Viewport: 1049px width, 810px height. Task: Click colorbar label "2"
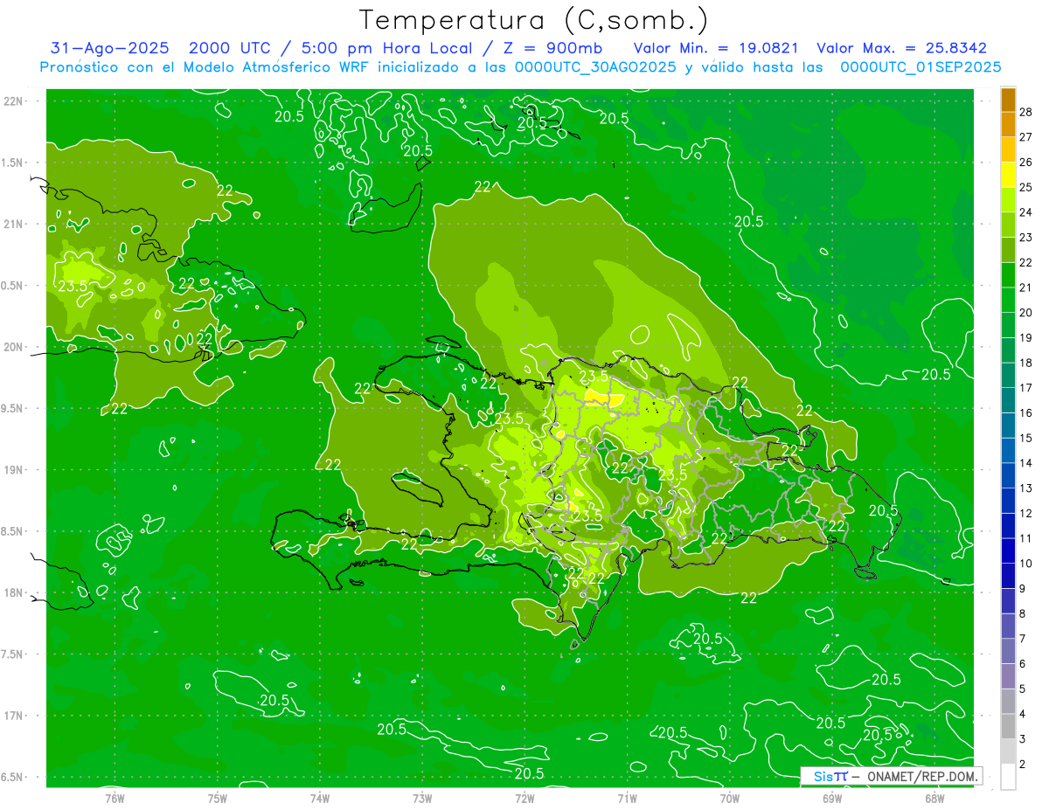[1023, 764]
